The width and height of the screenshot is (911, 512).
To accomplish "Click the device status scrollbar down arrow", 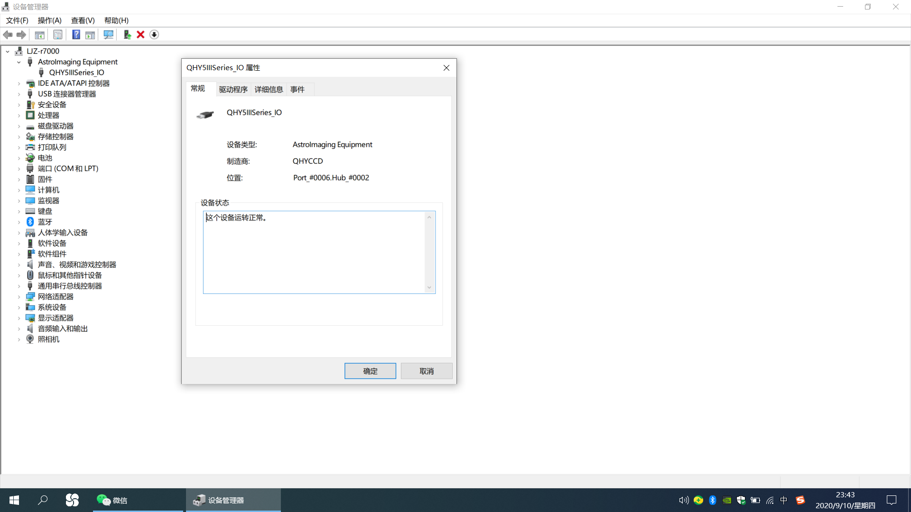I will 429,287.
